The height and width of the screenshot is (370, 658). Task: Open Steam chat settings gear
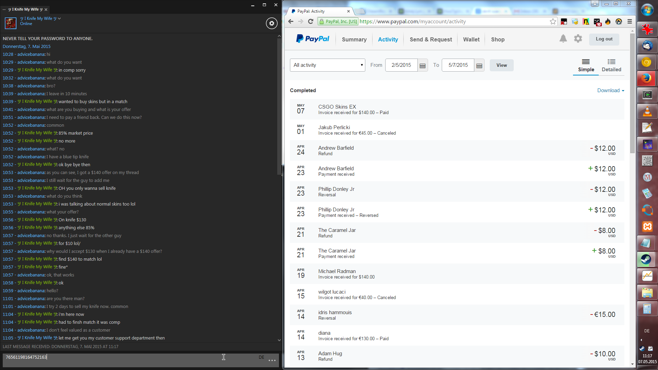coord(272,23)
